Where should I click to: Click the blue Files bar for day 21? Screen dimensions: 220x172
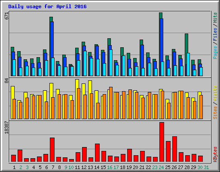143,57
